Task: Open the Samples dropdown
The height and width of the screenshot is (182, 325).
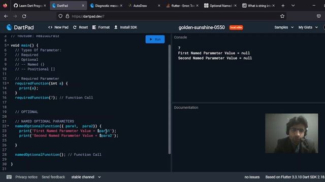Action: click(284, 27)
